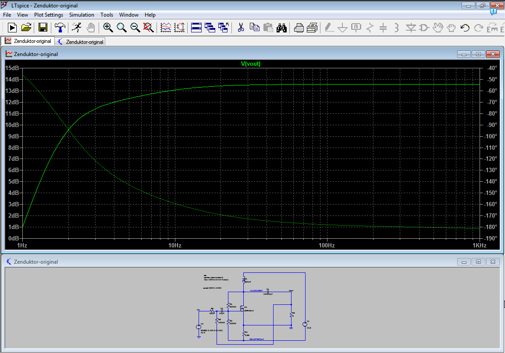
Task: Click the schematic circuit drawing
Action: [253, 309]
